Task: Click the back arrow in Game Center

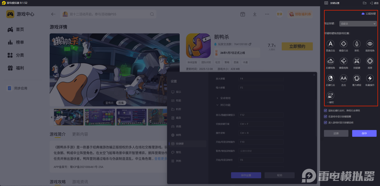Action: tap(53, 14)
